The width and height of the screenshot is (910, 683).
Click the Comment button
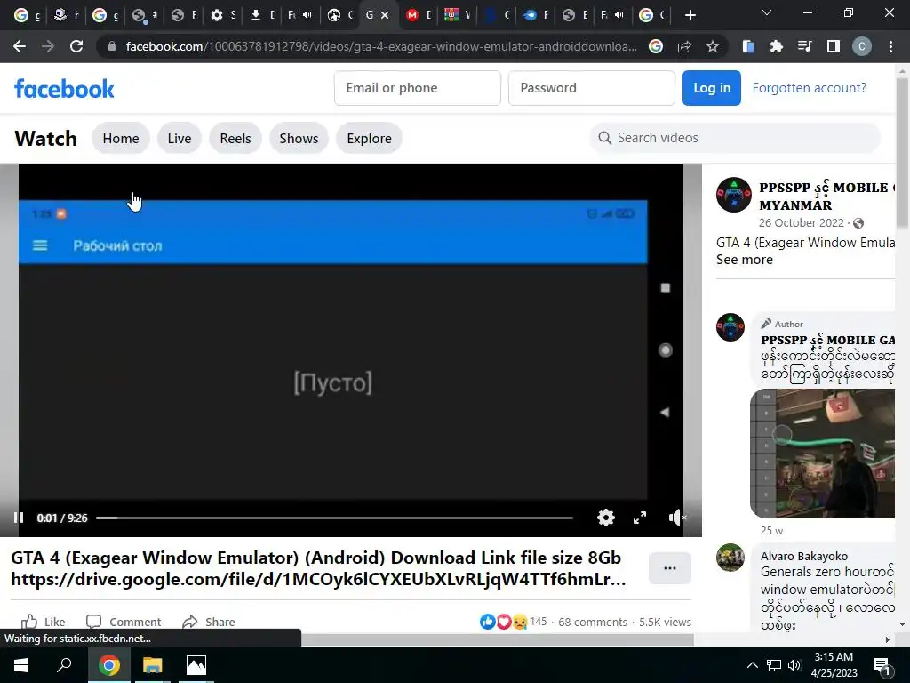pos(124,622)
